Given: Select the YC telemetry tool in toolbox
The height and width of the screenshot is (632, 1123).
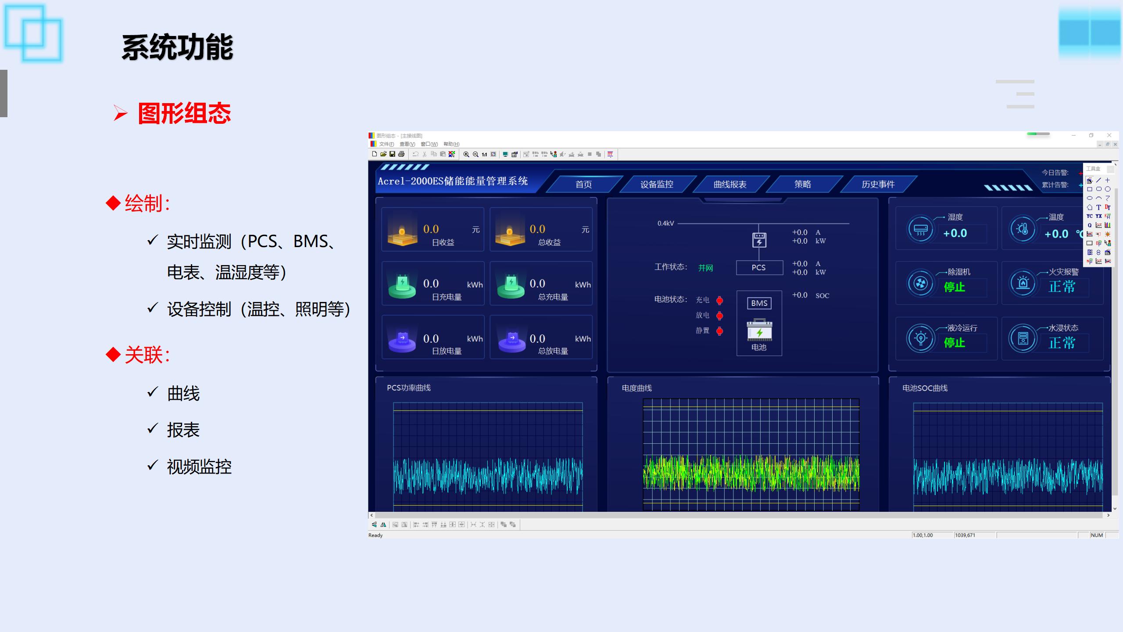Looking at the screenshot, I should pyautogui.click(x=1089, y=216).
